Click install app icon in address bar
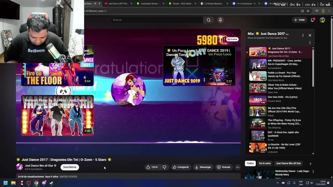Viewport: 333px width, 187px height. coord(302,11)
